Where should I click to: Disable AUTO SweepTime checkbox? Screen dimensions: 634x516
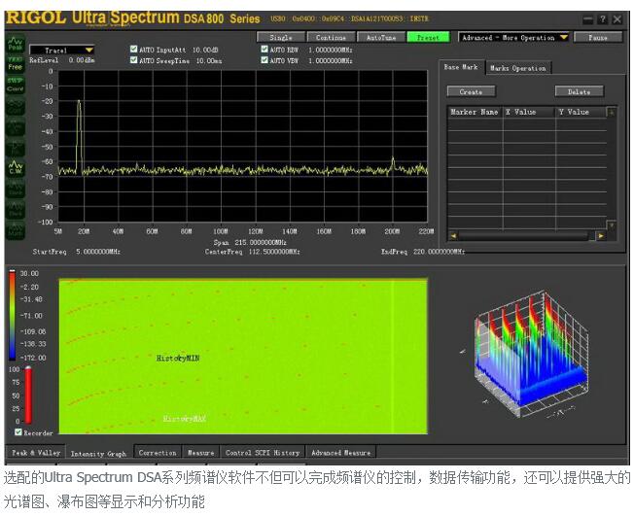point(134,60)
